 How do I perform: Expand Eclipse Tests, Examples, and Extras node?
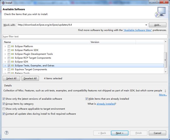[5, 66]
